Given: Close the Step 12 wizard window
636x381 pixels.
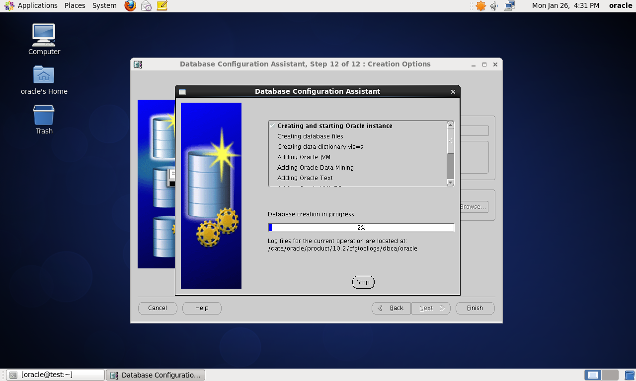Looking at the screenshot, I should (x=495, y=64).
